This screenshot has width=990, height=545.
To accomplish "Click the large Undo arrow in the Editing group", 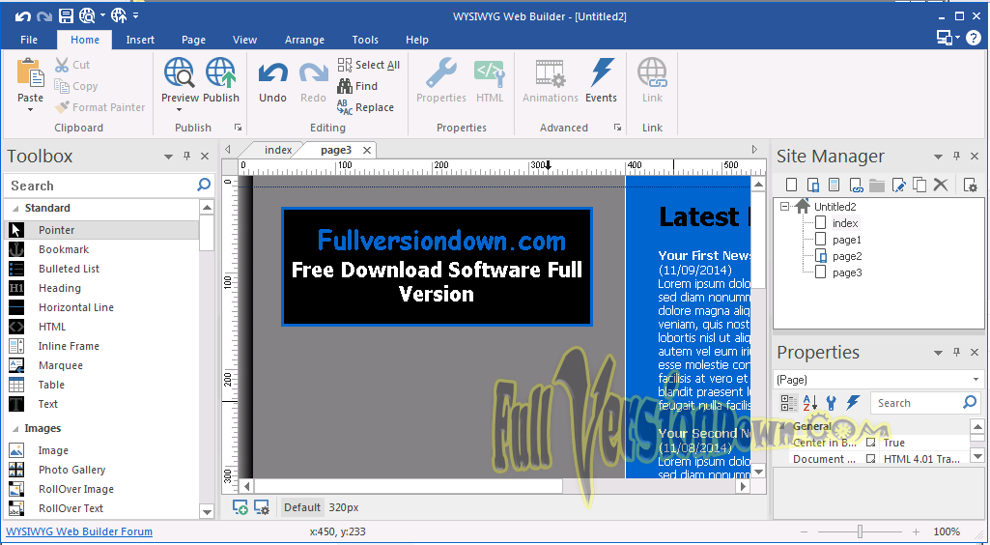I will click(x=272, y=73).
